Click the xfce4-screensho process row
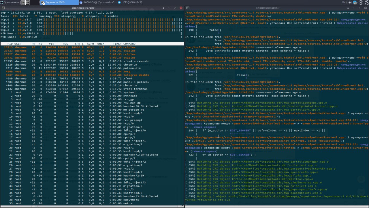Viewport: 369px width, 208px height. point(92,61)
